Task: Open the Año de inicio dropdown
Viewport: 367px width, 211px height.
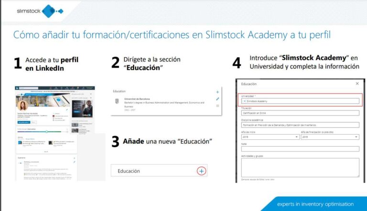Action: [270, 137]
